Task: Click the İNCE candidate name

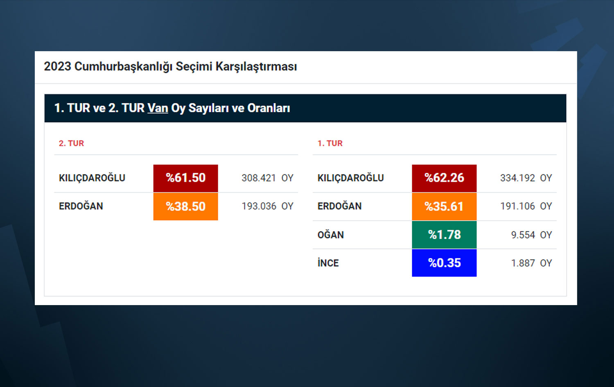Action: (328, 263)
